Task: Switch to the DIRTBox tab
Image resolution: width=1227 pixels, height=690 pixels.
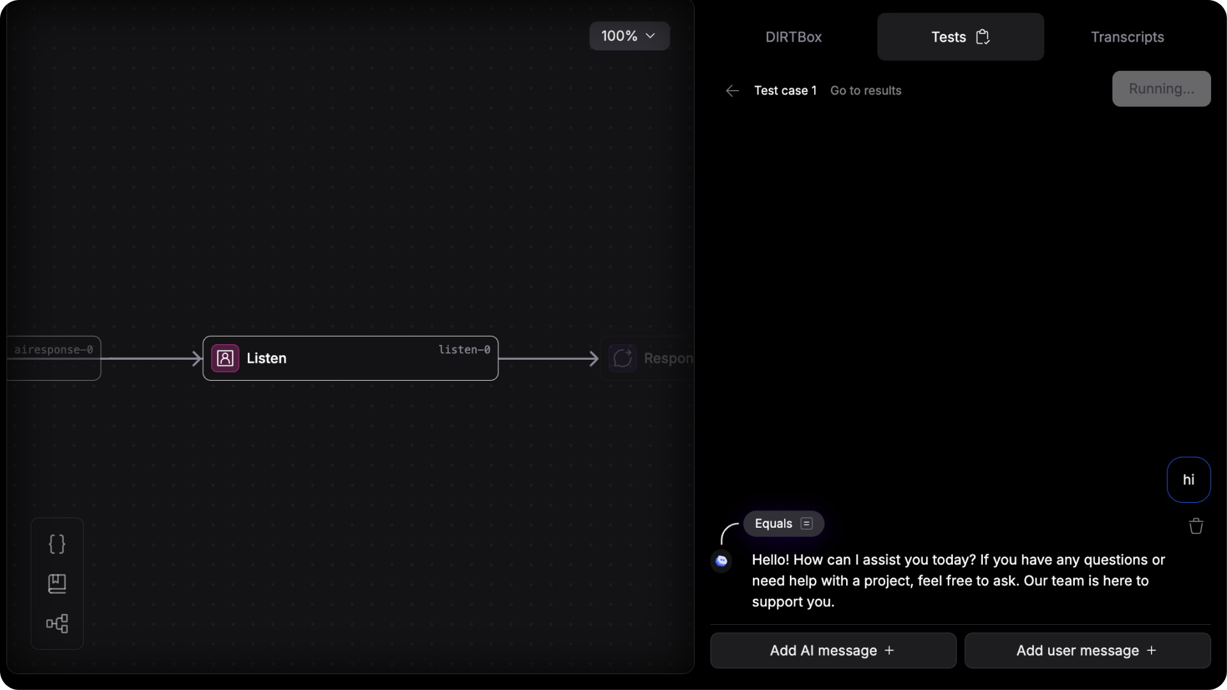Action: [x=794, y=37]
